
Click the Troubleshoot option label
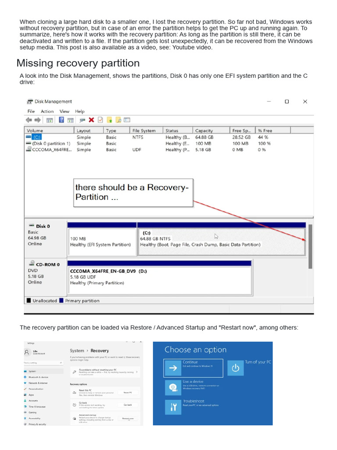click(x=194, y=401)
